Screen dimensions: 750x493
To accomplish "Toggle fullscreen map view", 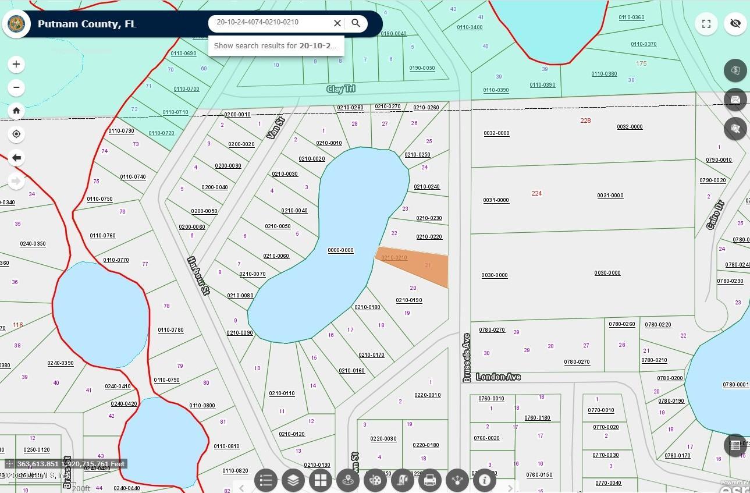I will (x=706, y=24).
